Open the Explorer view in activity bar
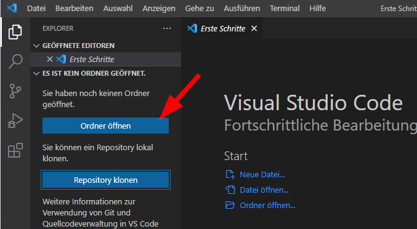Screen dimensions: 417x229 (15, 32)
